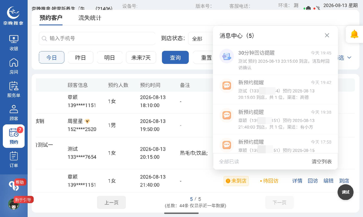Click the 预约时间 column header
The height and width of the screenshot is (217, 363).
pos(150,85)
